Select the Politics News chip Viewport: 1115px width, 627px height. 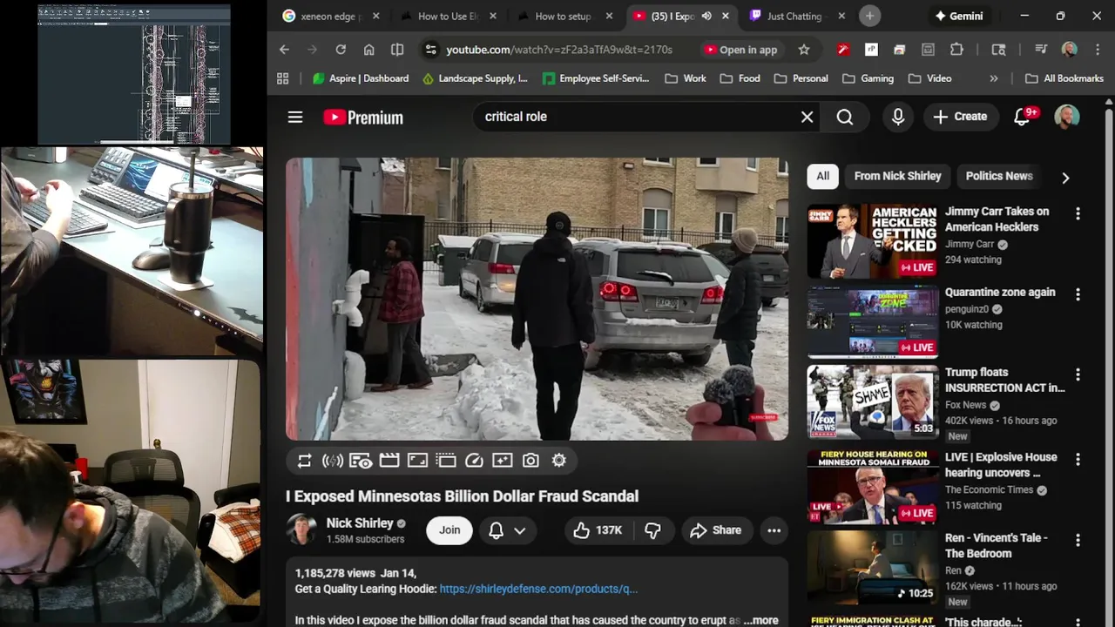point(999,176)
